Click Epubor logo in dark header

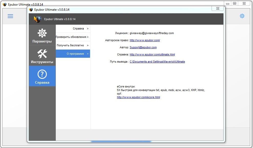point(38,19)
